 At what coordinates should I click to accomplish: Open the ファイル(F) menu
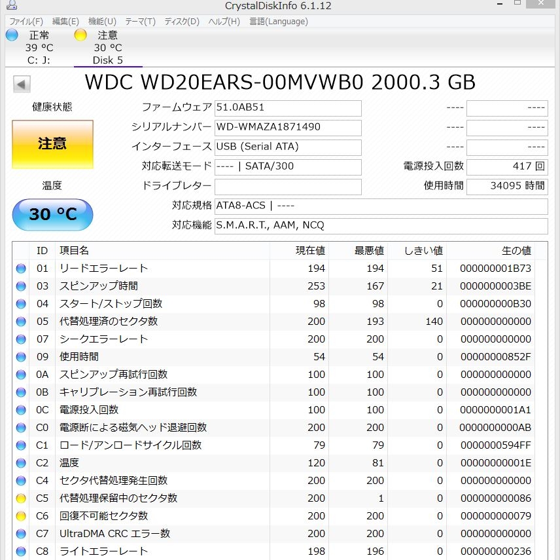point(26,22)
